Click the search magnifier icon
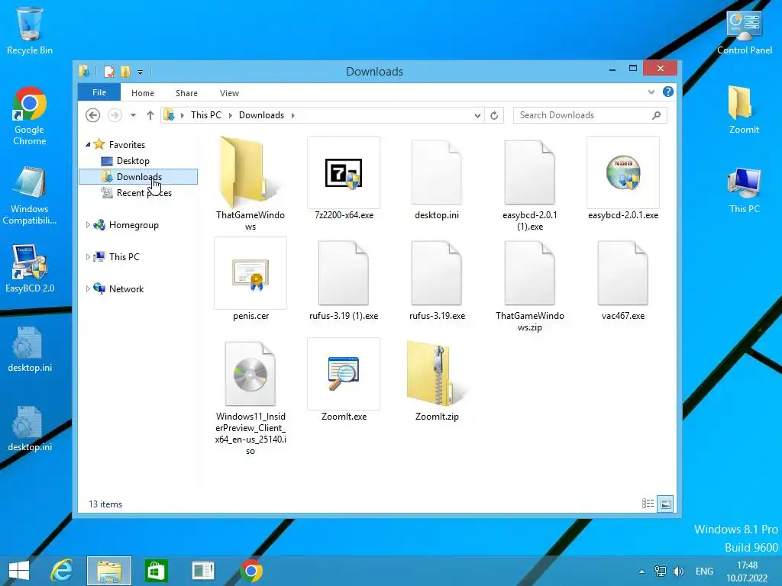 pyautogui.click(x=656, y=116)
